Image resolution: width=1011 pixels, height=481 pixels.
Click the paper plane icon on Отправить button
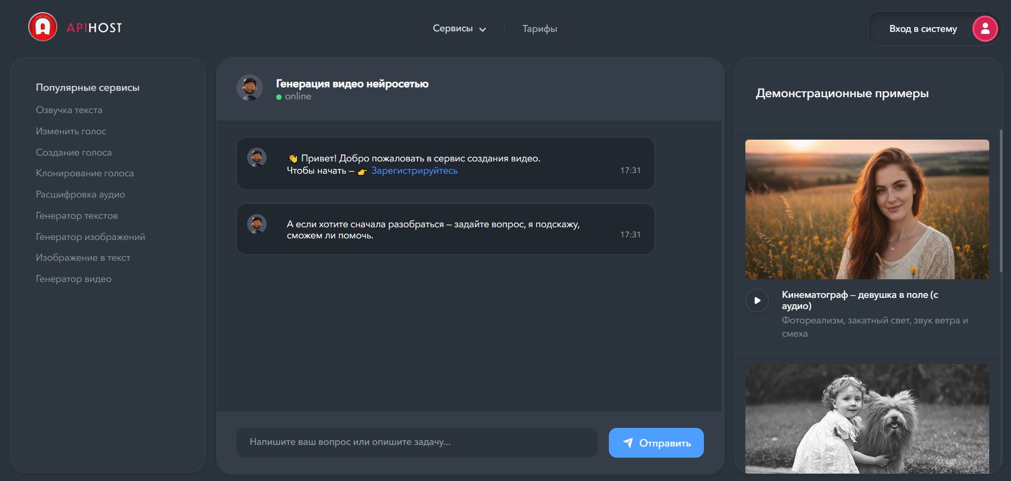coord(627,442)
